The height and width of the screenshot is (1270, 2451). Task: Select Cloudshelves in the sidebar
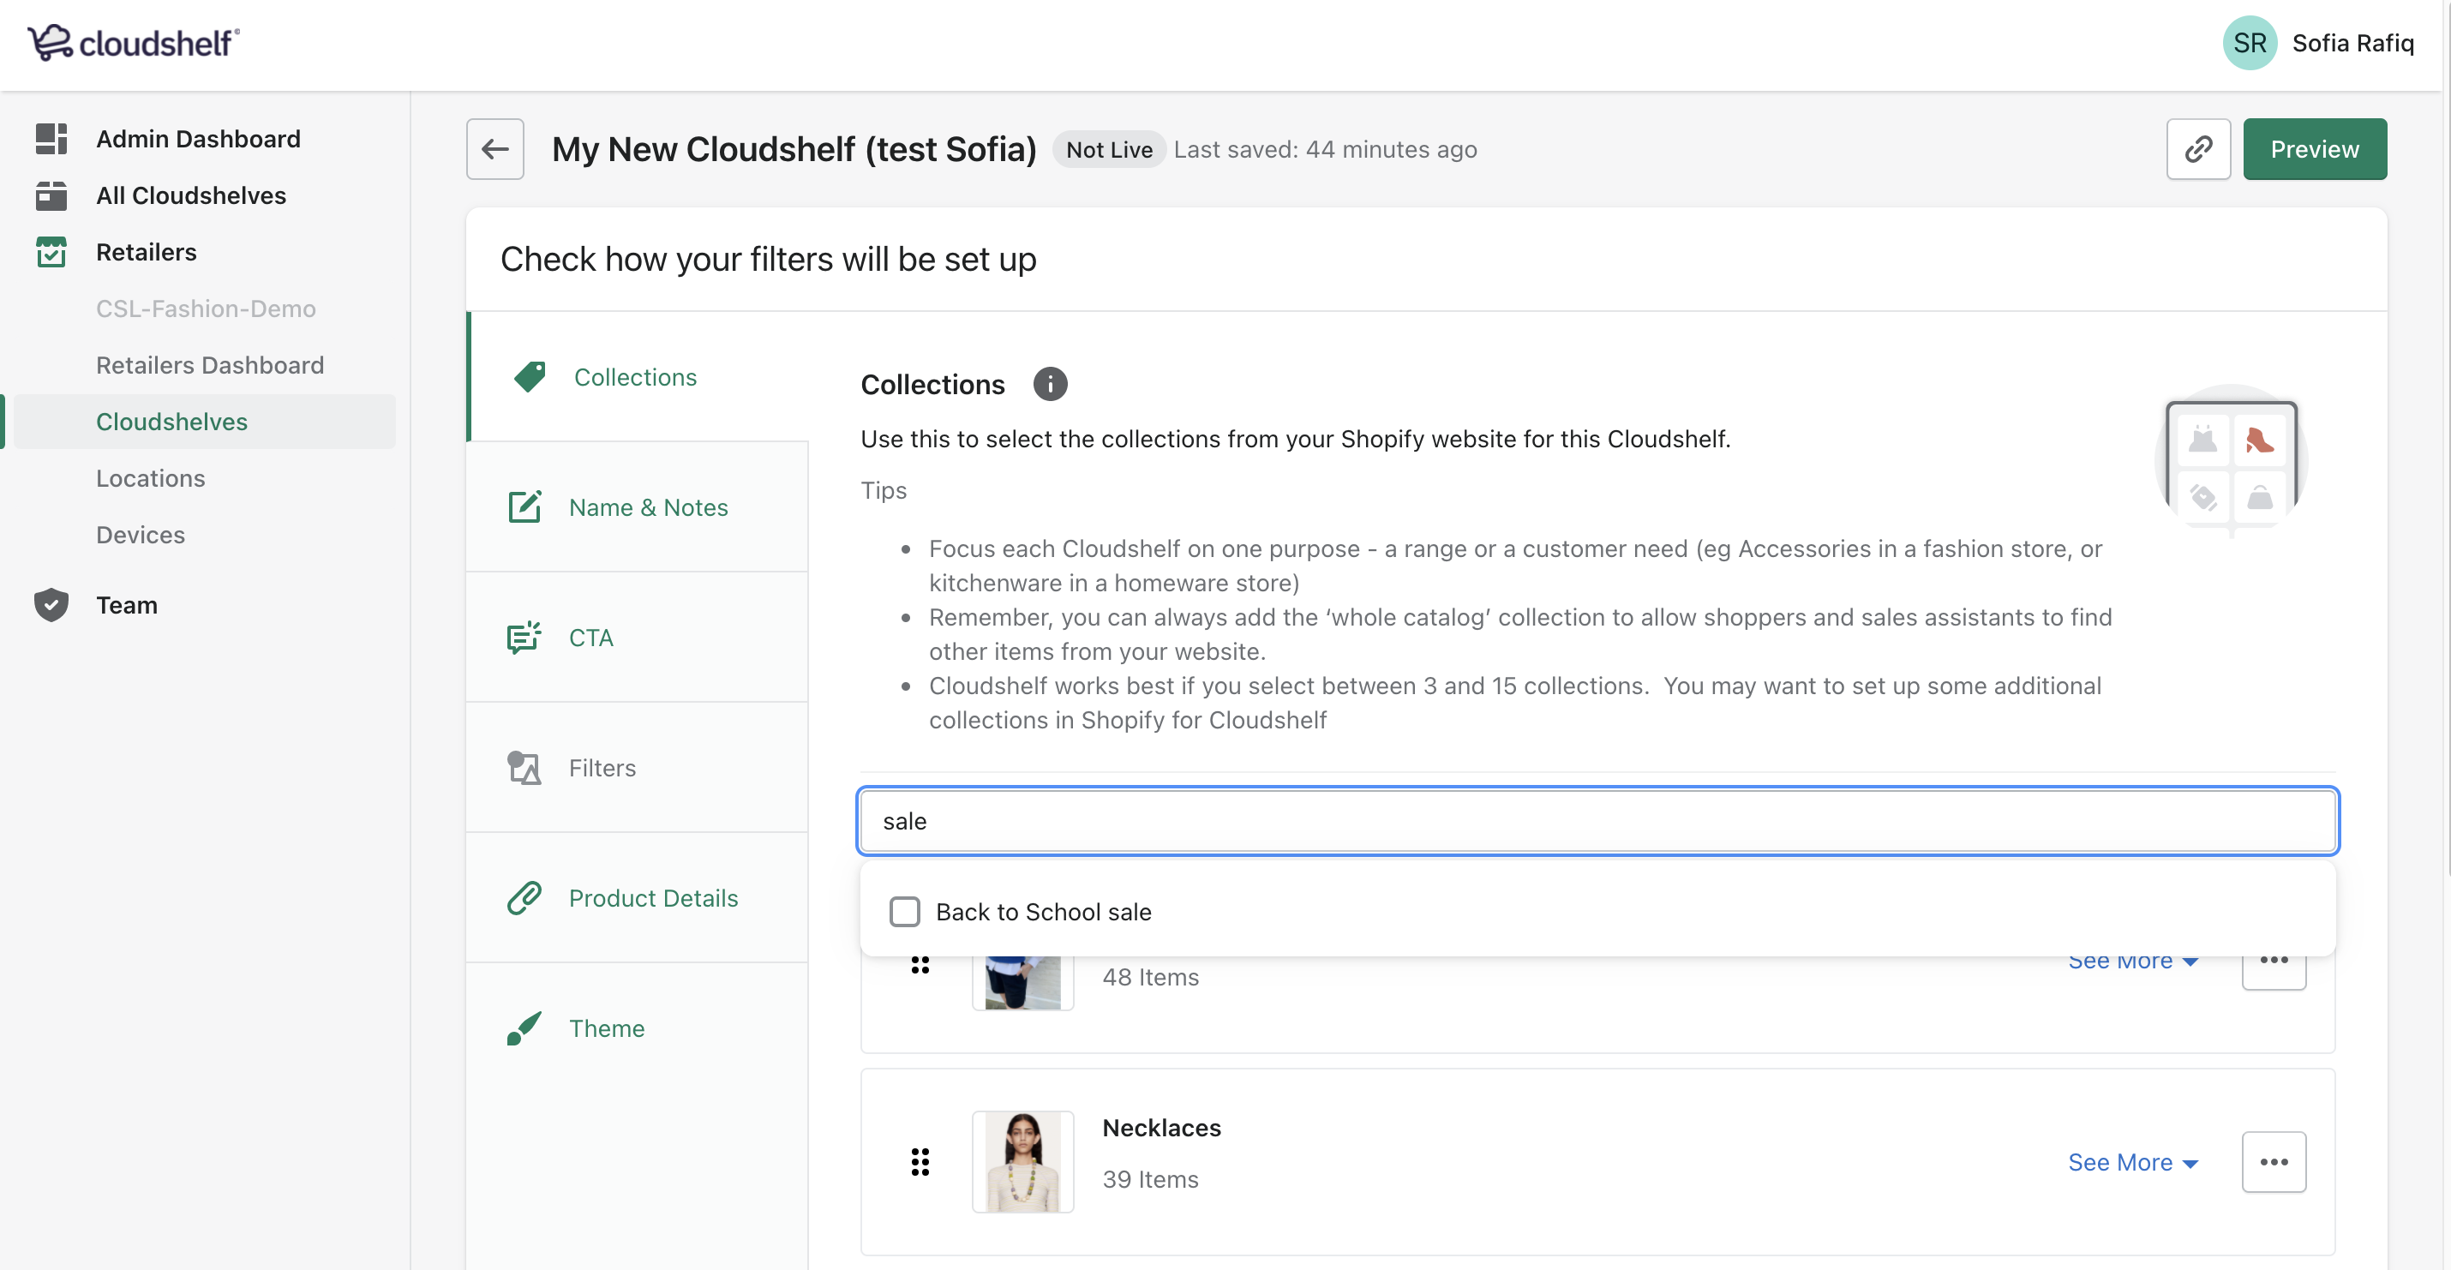(205, 422)
